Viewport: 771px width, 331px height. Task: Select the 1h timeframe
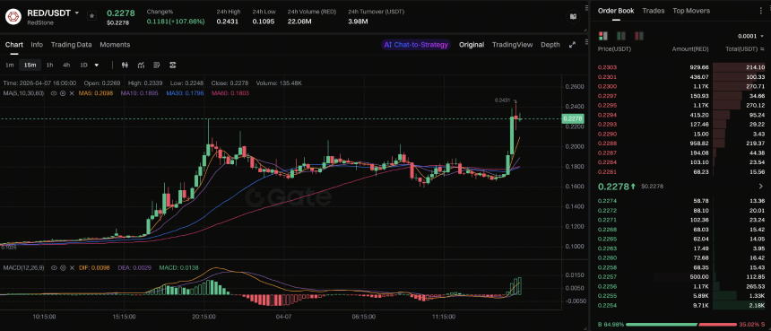pyautogui.click(x=49, y=65)
